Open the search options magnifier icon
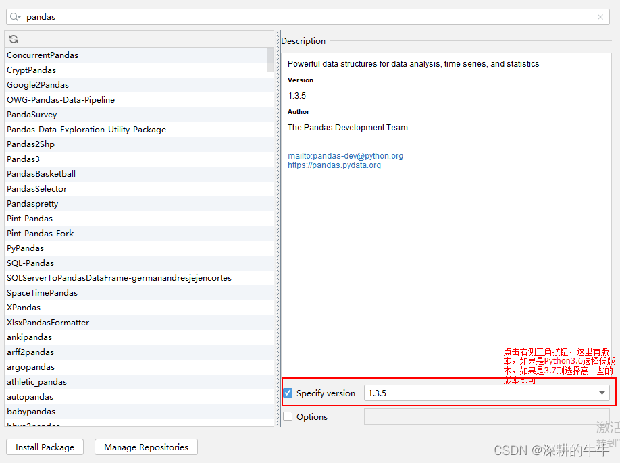 click(x=15, y=17)
